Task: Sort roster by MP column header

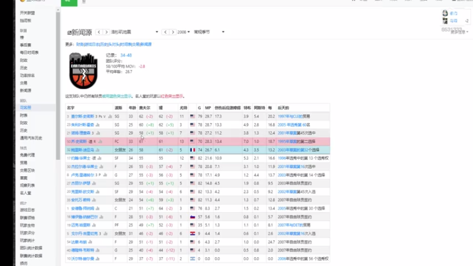Action: coord(208,108)
